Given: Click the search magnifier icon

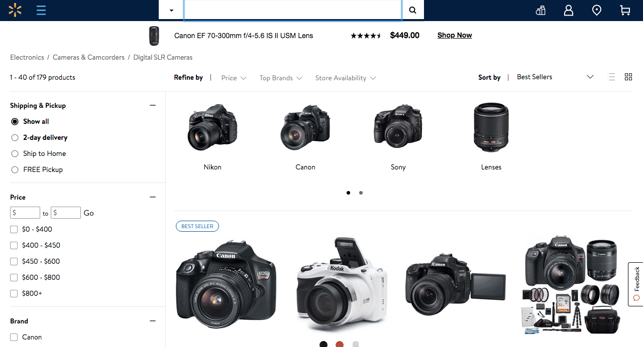Looking at the screenshot, I should [412, 10].
